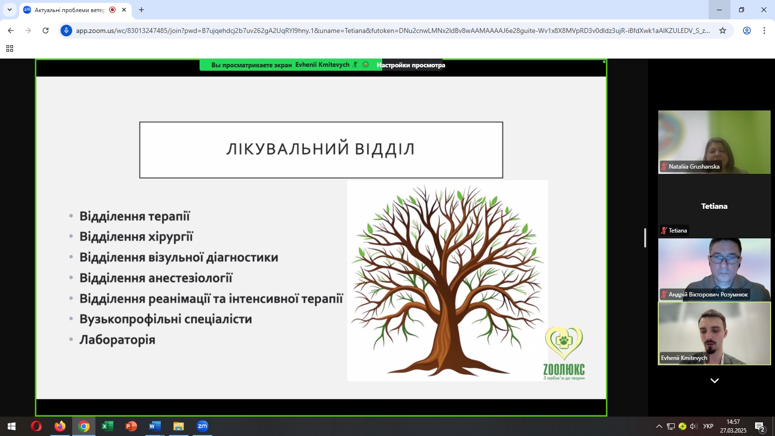Click muted mic icon on Андрій's tile
Image resolution: width=775 pixels, height=436 pixels.
[664, 295]
